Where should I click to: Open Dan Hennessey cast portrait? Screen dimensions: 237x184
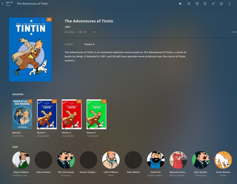pyautogui.click(x=66, y=160)
